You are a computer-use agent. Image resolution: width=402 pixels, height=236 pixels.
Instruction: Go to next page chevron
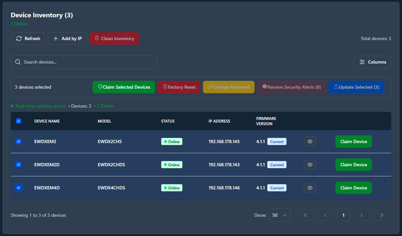362,215
